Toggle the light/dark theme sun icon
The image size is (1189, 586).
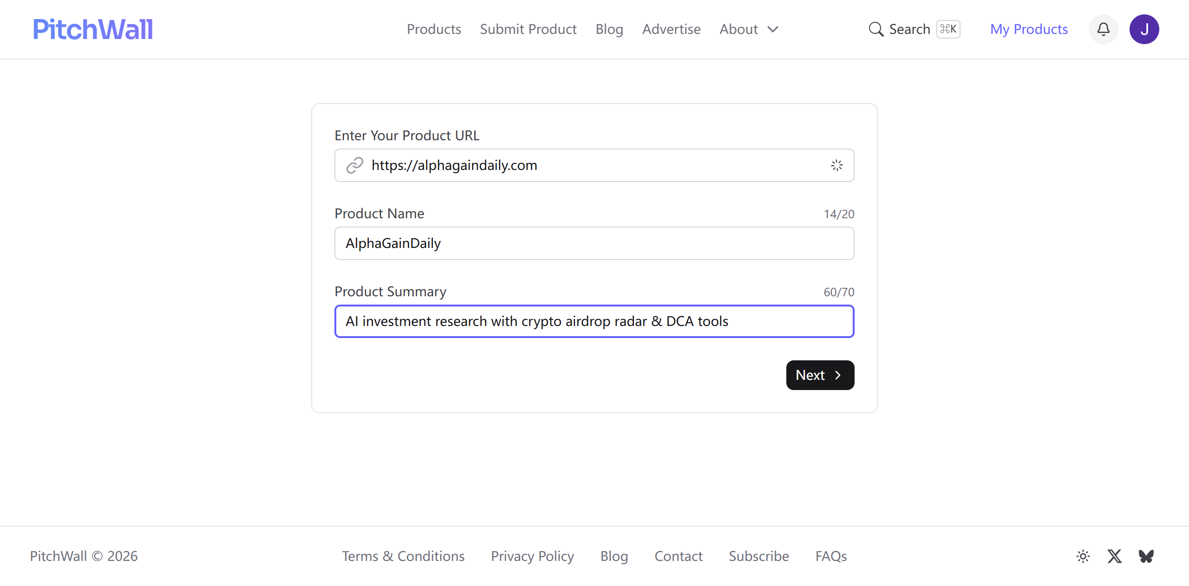click(1083, 556)
